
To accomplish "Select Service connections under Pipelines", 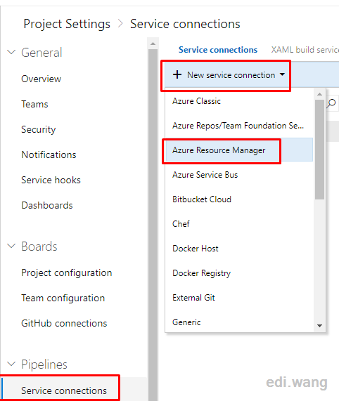I will (x=64, y=390).
